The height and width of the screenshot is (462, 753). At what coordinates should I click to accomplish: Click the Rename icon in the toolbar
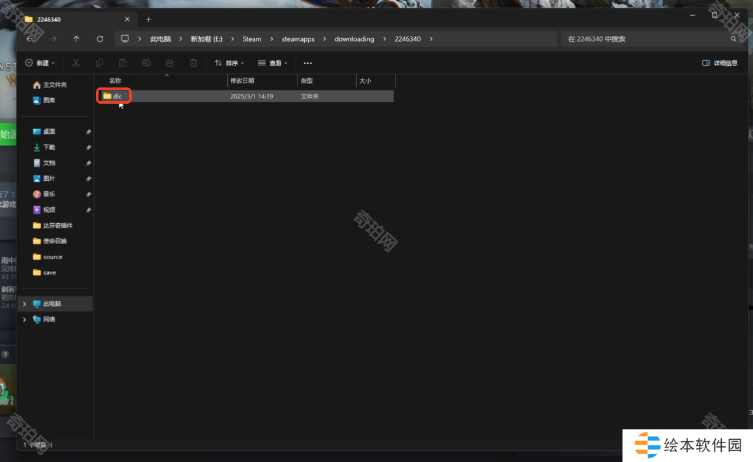146,63
